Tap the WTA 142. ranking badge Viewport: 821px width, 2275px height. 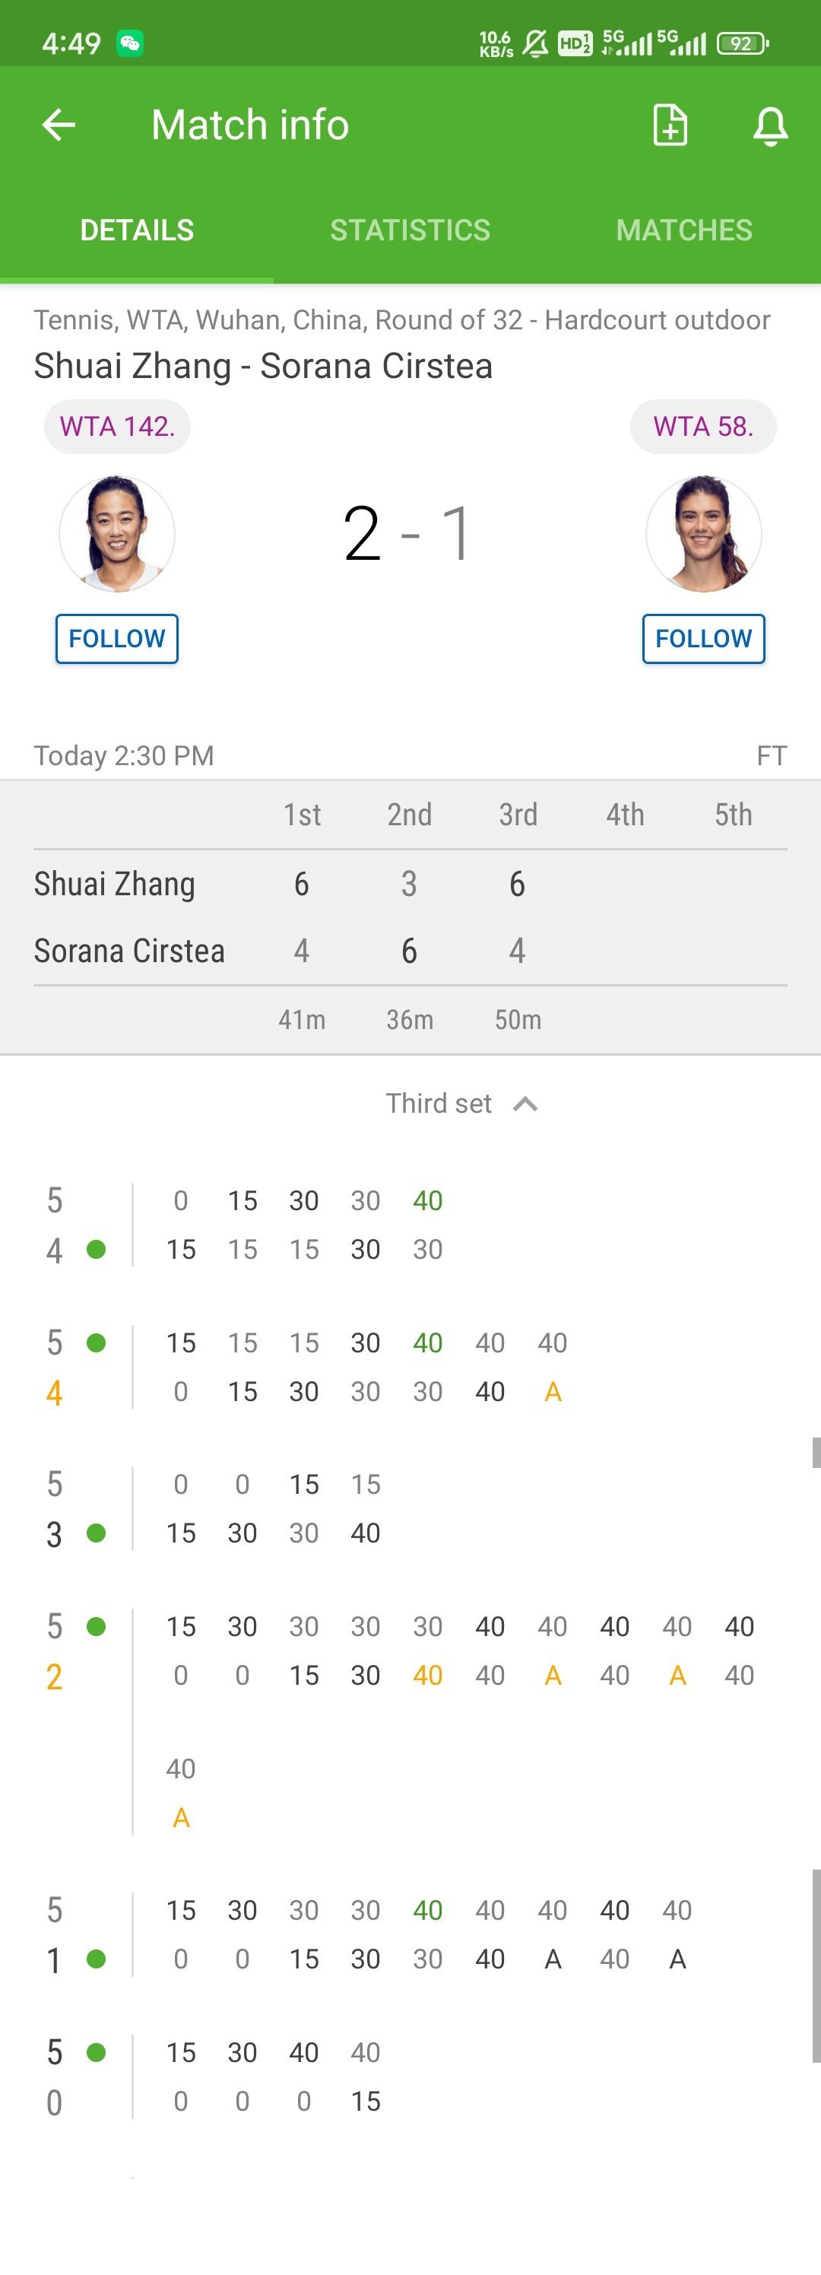(117, 427)
